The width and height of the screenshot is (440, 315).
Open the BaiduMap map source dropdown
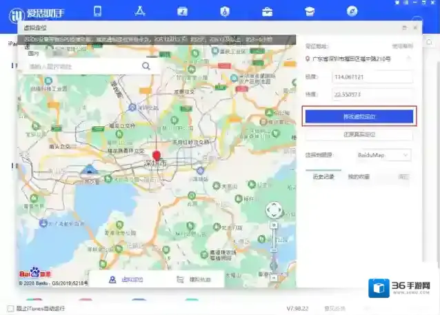[383, 155]
